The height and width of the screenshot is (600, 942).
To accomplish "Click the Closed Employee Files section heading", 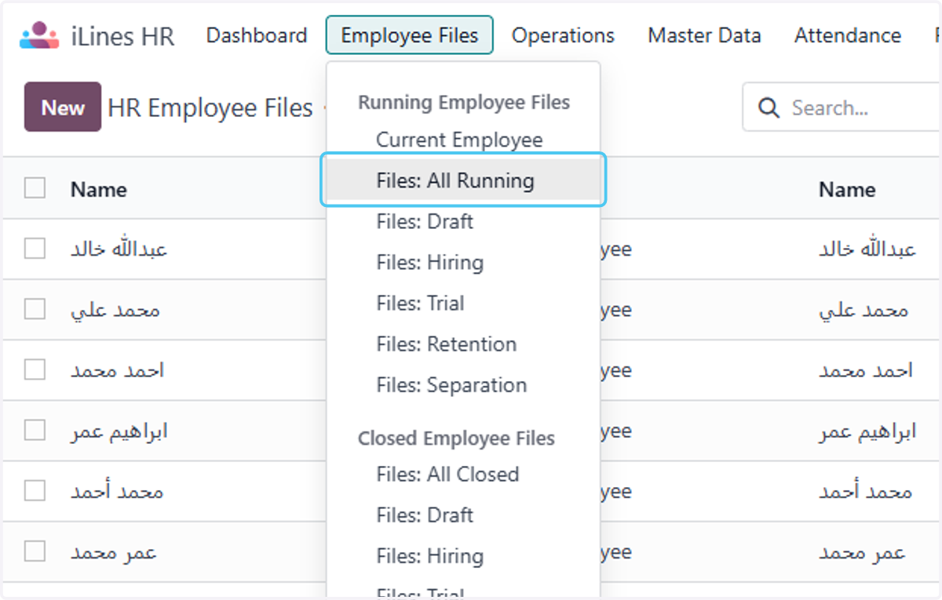I will click(456, 438).
